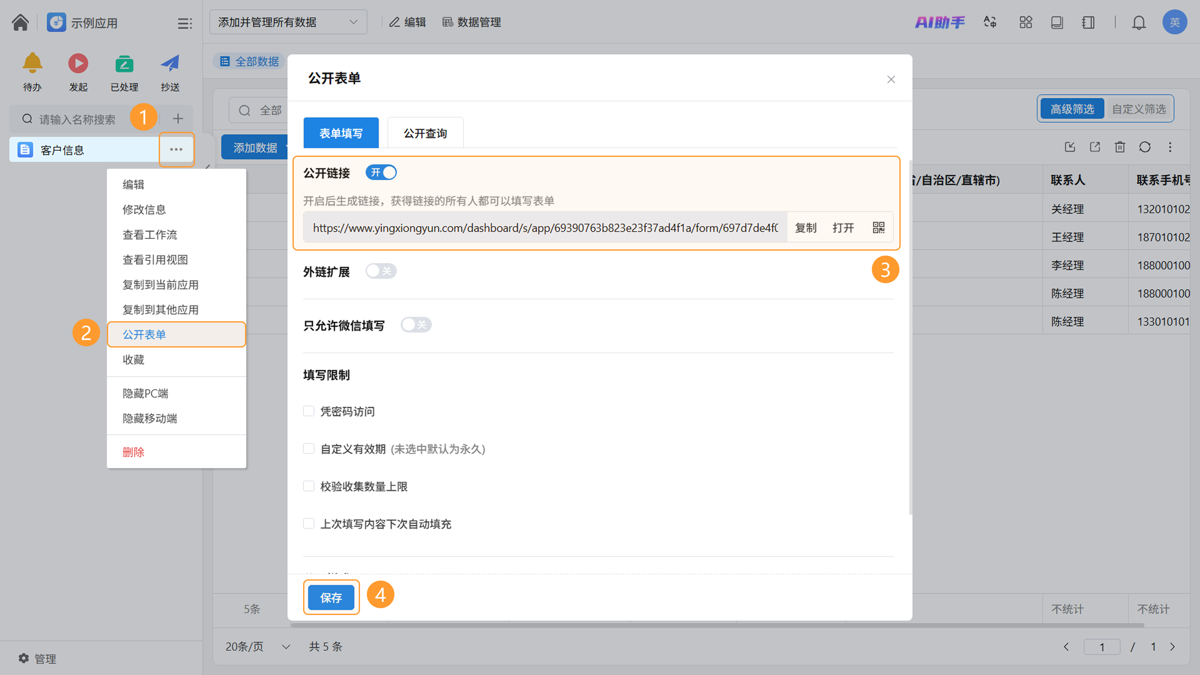Expand the 添加并管理所有数据 dropdown
This screenshot has height=675, width=1200.
pyautogui.click(x=288, y=22)
